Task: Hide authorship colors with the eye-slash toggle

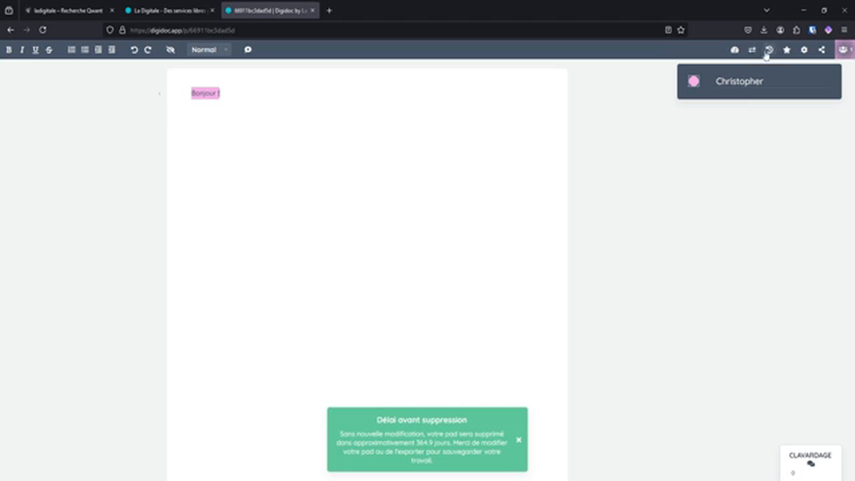Action: click(170, 49)
